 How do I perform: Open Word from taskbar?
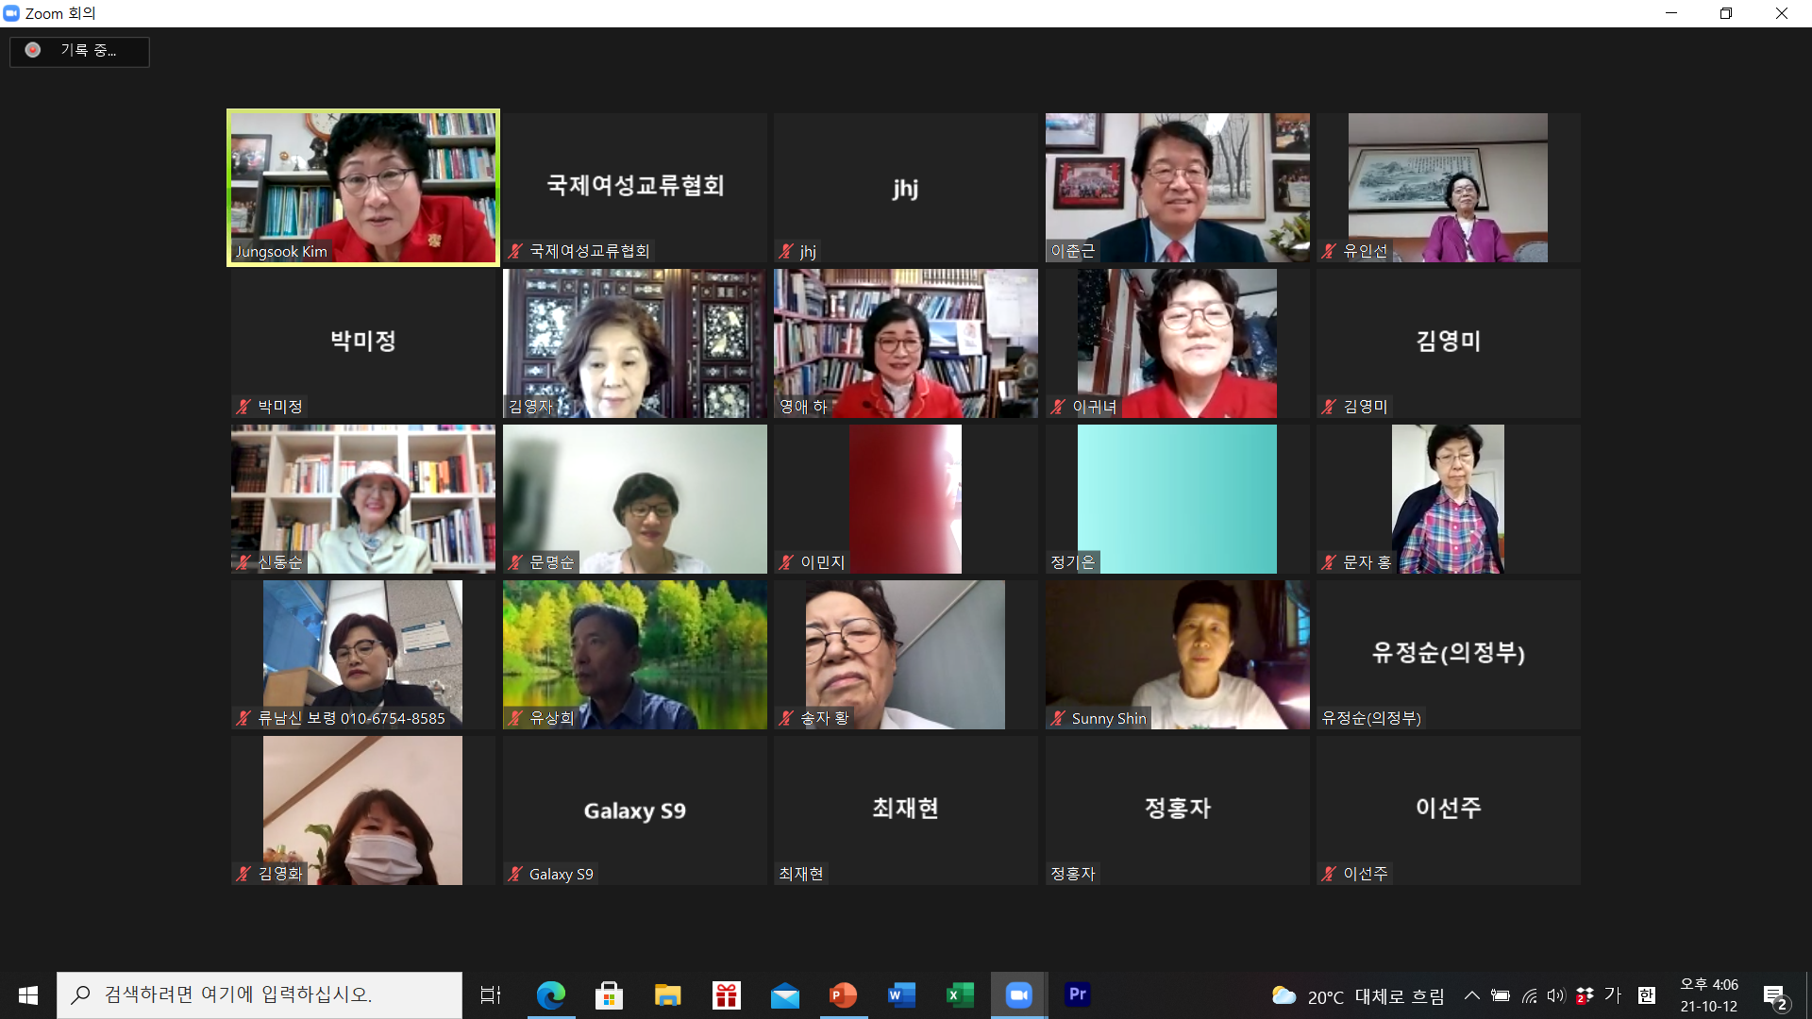click(x=901, y=994)
